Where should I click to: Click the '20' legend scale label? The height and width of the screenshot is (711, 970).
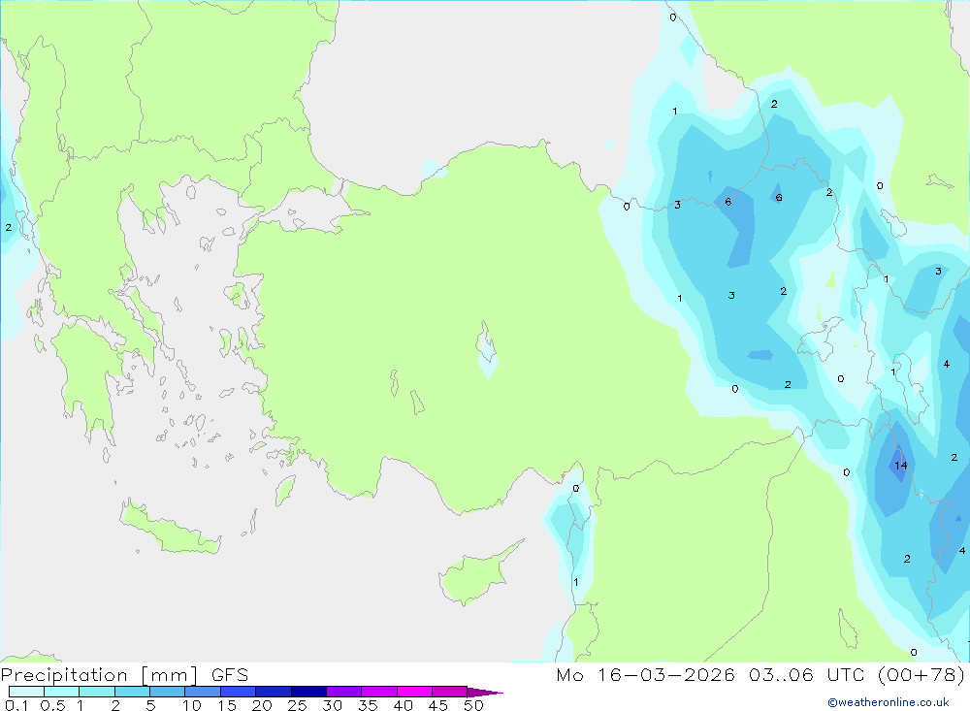click(x=262, y=705)
